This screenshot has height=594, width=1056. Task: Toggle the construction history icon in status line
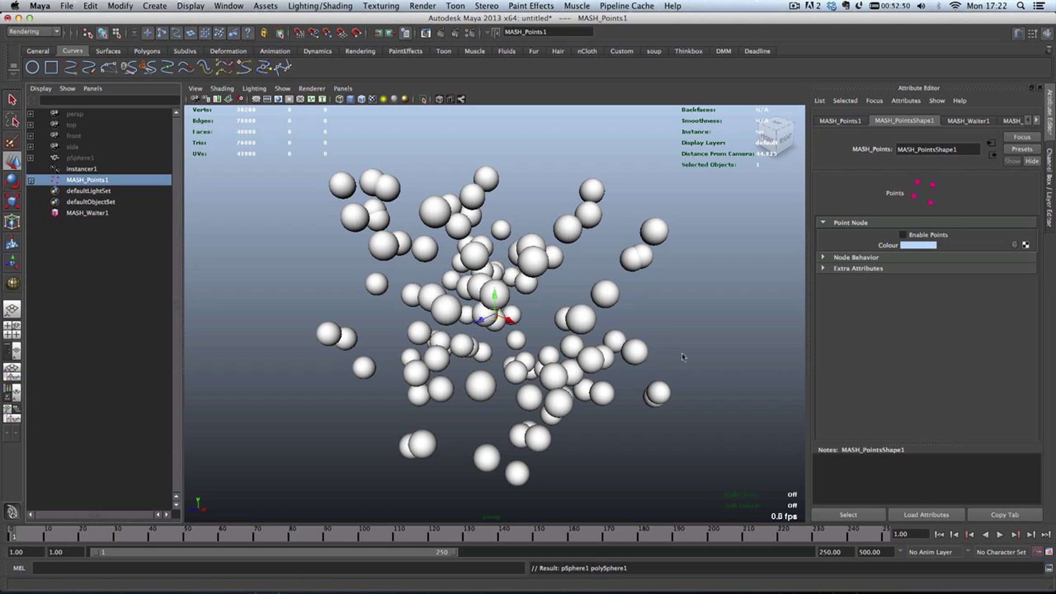405,33
